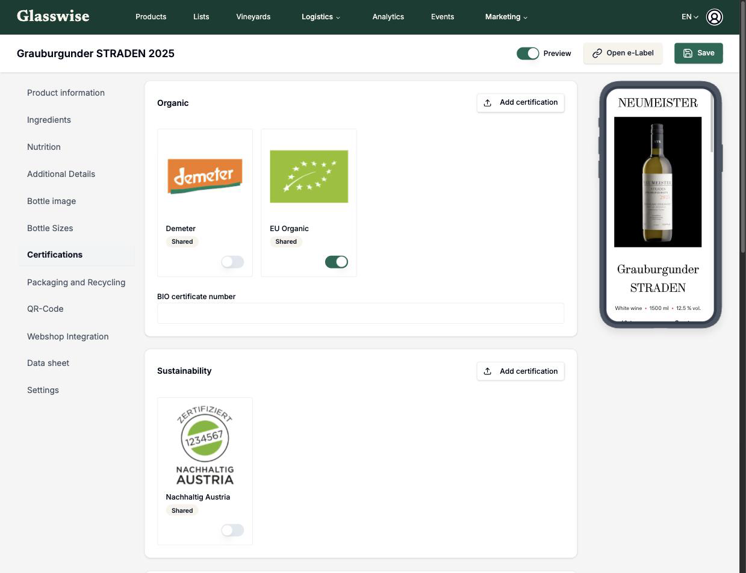This screenshot has height=573, width=746.
Task: Click upload icon in Organic Add certification
Action: (488, 103)
